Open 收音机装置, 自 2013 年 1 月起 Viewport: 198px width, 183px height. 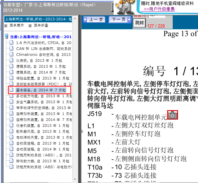[43, 126]
